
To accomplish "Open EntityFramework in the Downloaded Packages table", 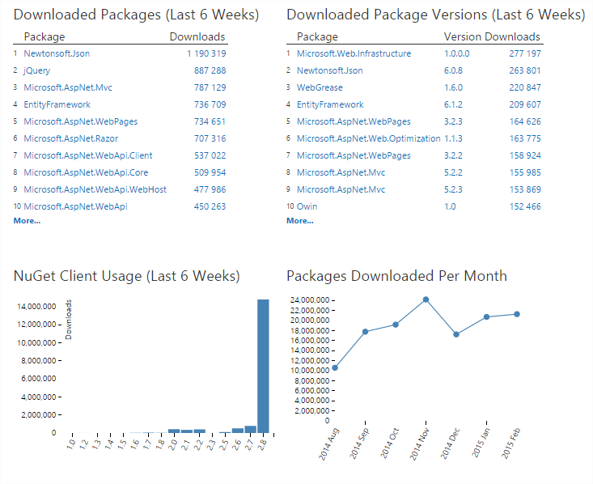I will pos(57,104).
